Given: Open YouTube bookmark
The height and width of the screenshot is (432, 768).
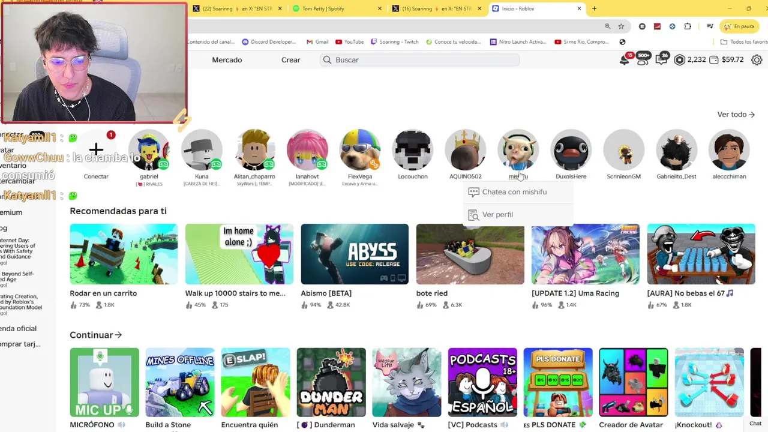Looking at the screenshot, I should 350,42.
